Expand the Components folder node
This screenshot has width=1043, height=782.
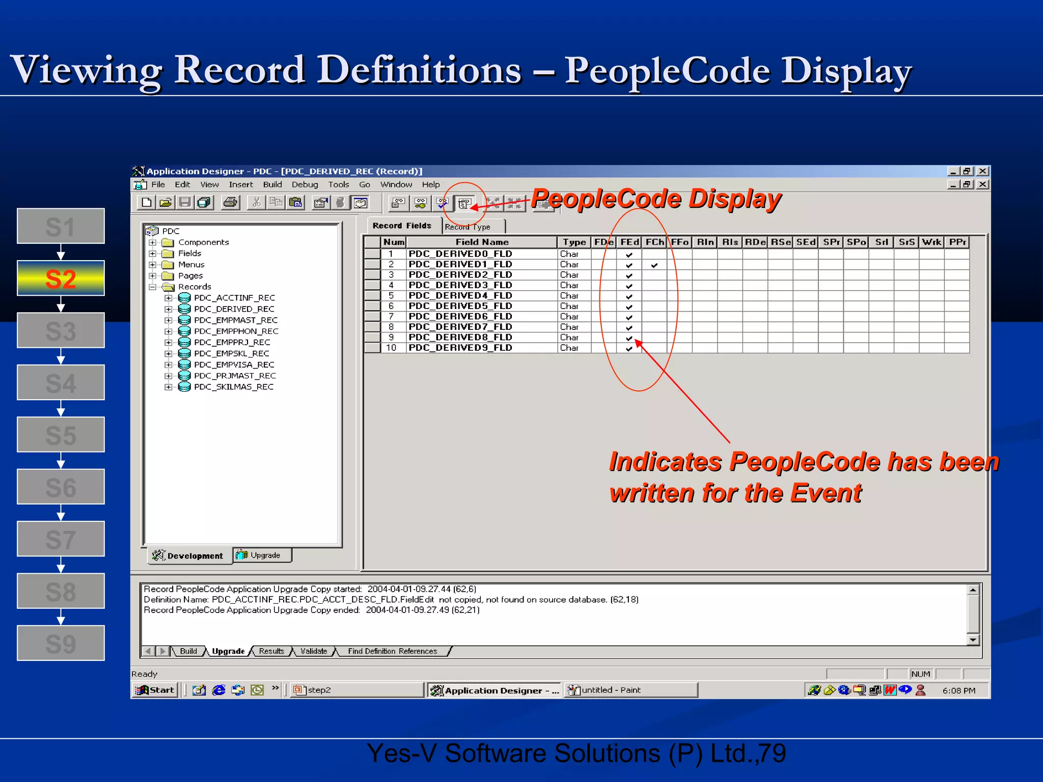(152, 242)
